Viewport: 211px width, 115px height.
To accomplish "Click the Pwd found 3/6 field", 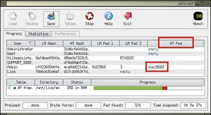I will 138,105.
